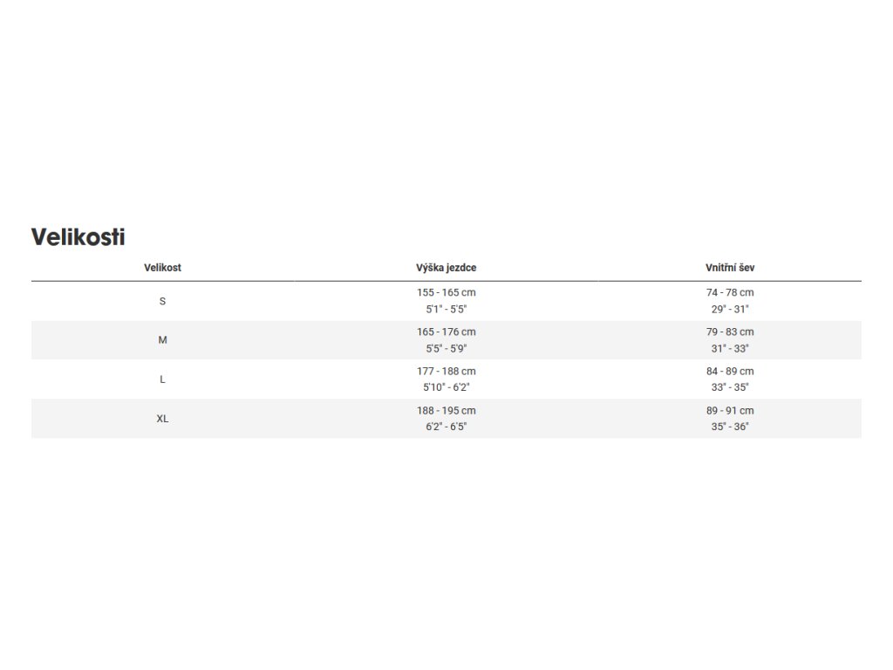Click rider height 155 - 165 cm
This screenshot has height=670, width=893.
pyautogui.click(x=446, y=293)
